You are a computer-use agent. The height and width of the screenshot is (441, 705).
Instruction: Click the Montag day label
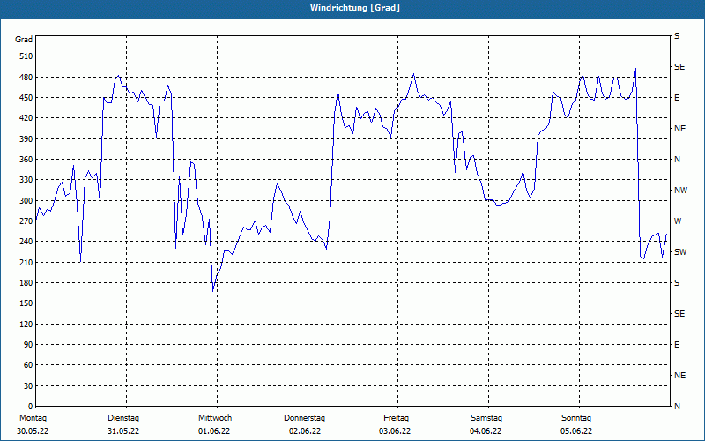coord(33,418)
